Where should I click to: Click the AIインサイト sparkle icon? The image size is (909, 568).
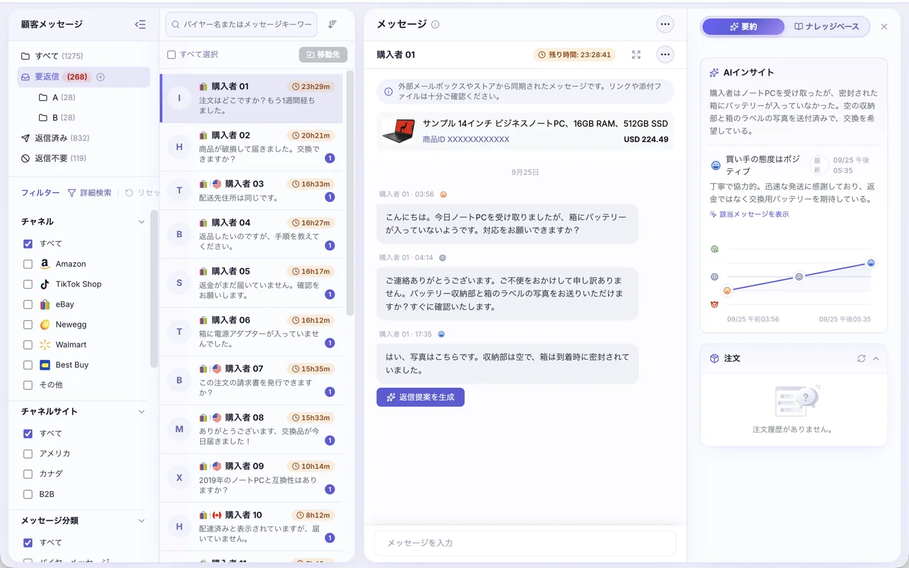click(714, 73)
